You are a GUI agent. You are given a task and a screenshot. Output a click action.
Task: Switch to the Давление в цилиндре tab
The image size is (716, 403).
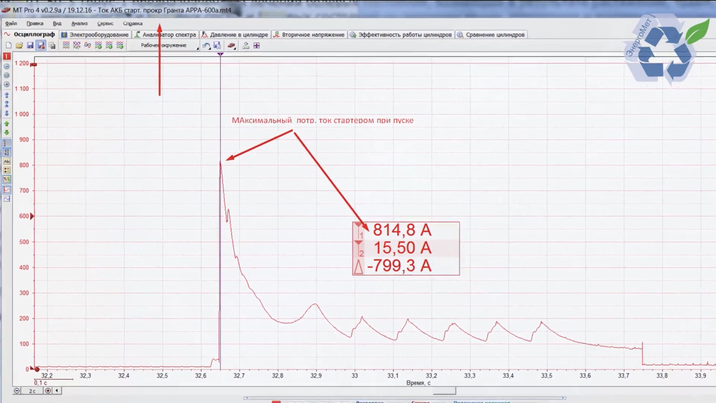coord(235,35)
